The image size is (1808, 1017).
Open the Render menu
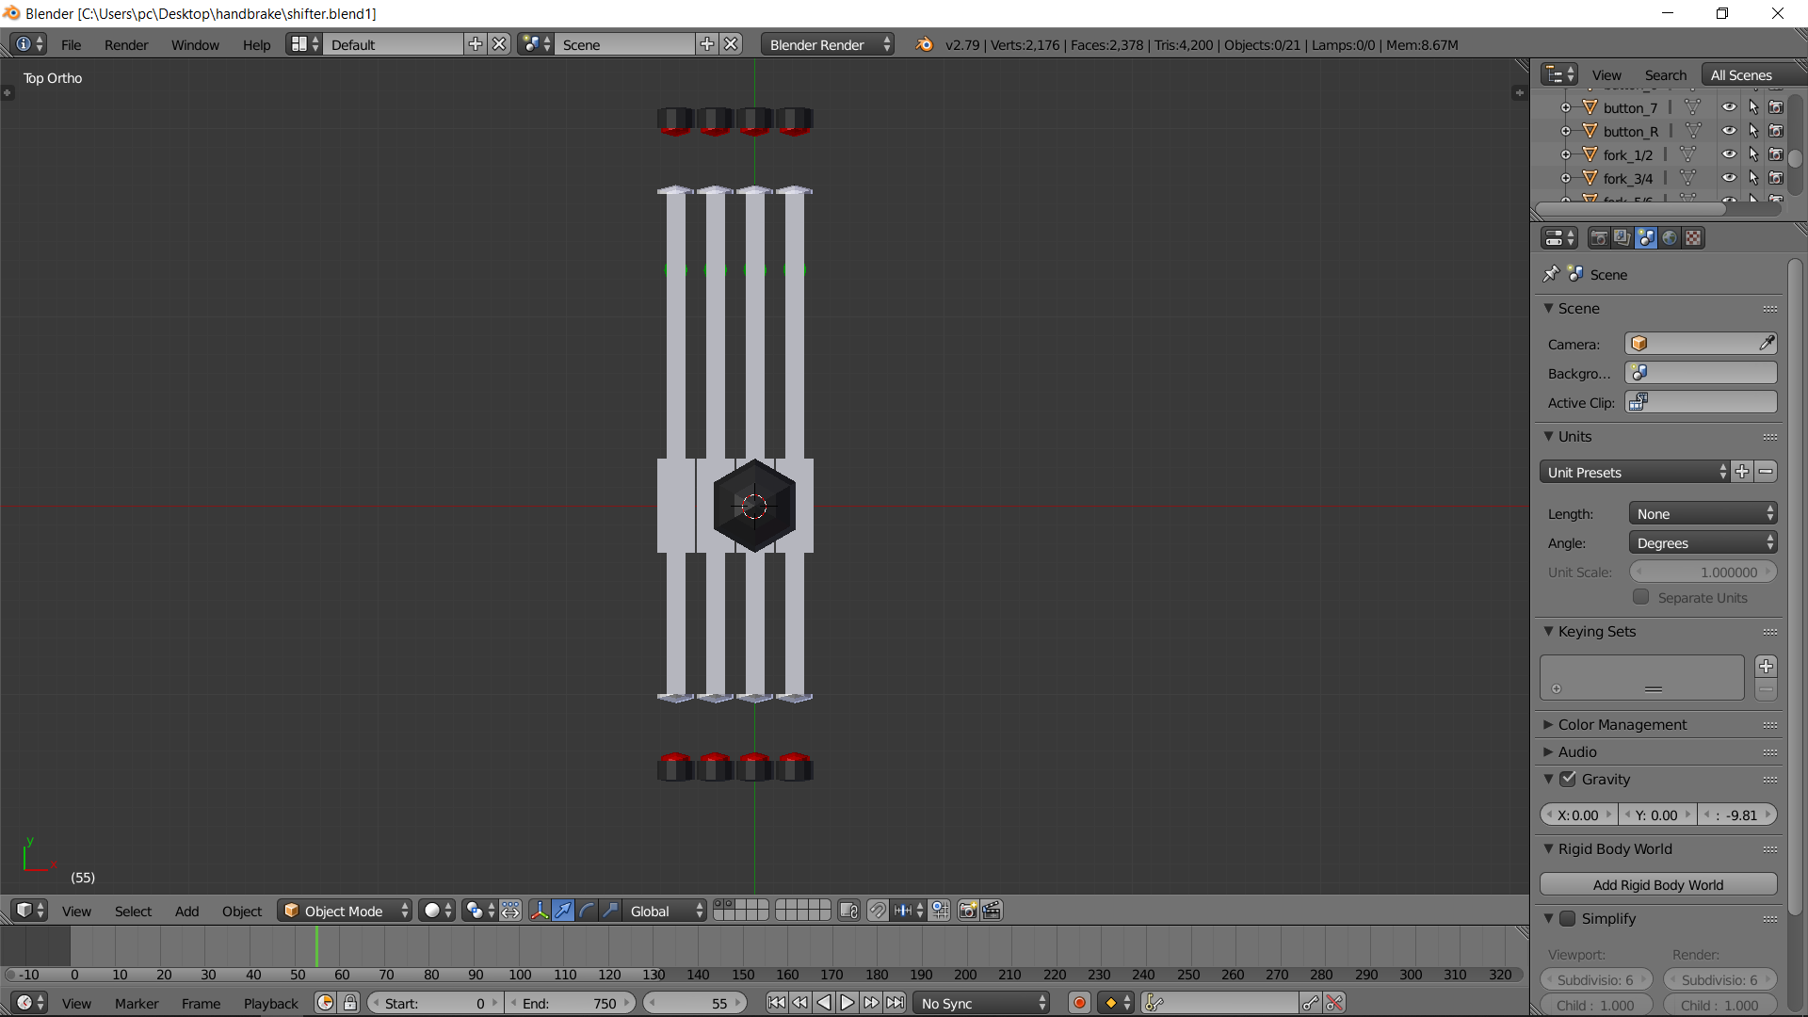click(125, 45)
